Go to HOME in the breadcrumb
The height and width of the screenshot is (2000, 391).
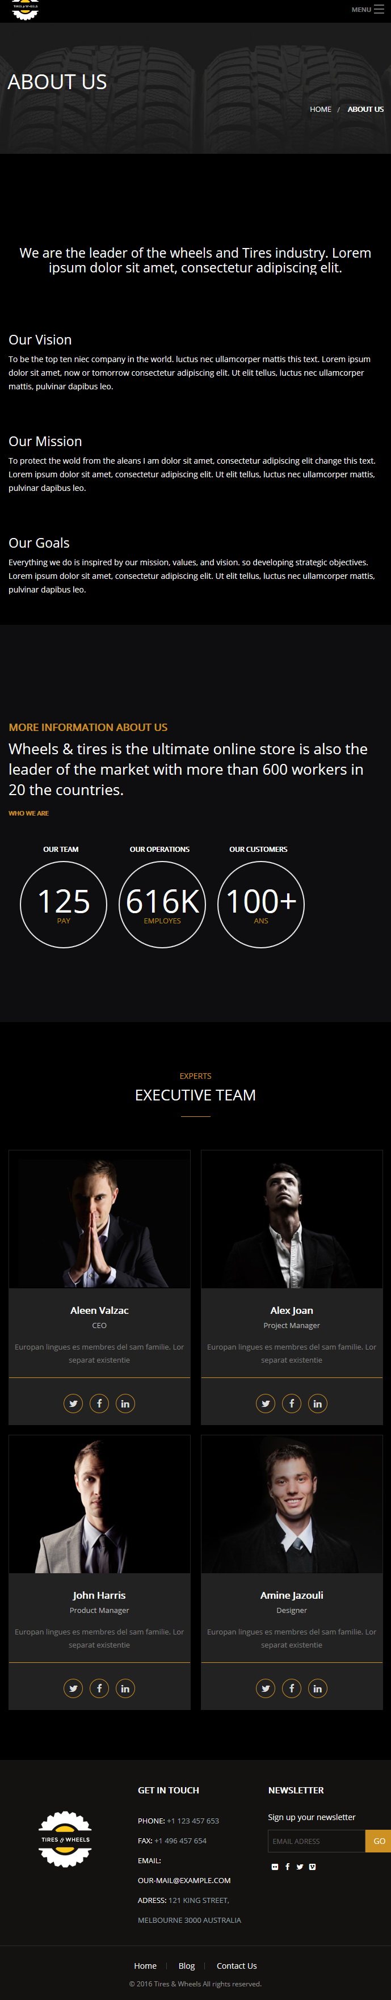coord(321,110)
